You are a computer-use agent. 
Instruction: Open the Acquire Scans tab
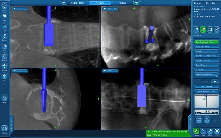pyautogui.click(x=78, y=3)
